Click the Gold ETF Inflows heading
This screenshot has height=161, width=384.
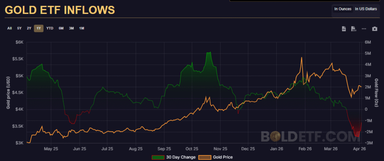coord(60,10)
